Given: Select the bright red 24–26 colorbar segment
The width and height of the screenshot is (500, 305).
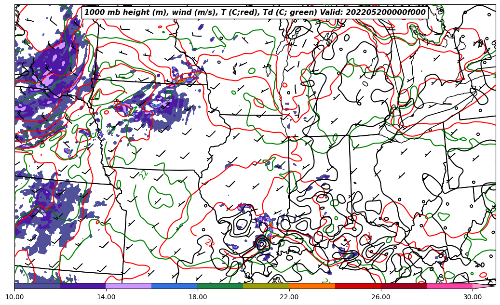Looking at the screenshot, I should (x=358, y=286).
